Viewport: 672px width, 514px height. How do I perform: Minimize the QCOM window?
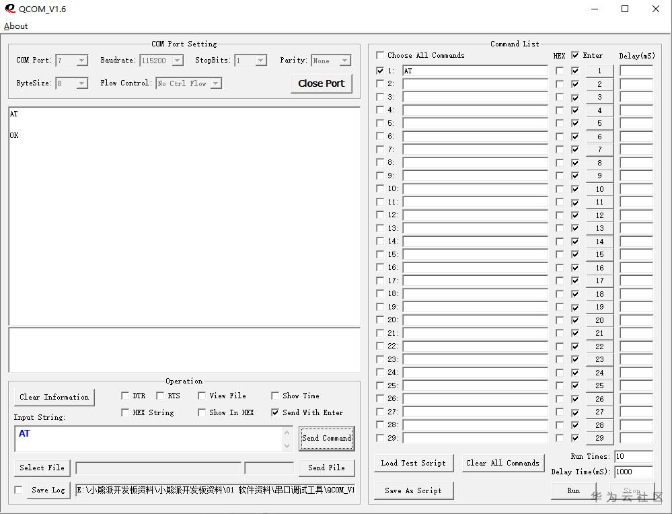click(595, 9)
